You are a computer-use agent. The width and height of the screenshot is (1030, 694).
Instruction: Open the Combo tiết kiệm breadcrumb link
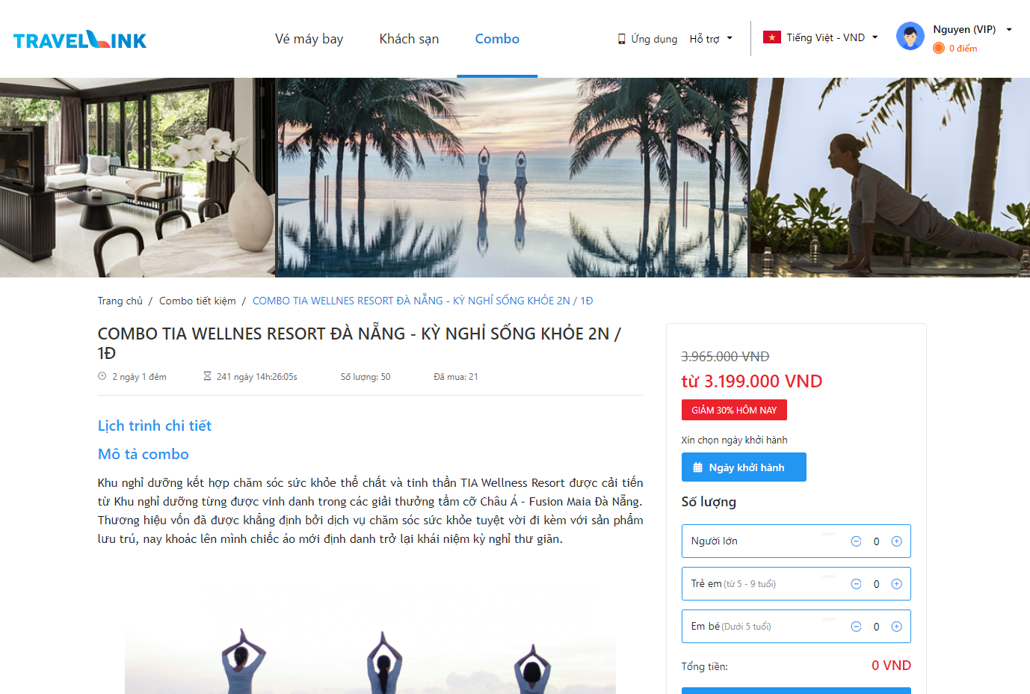point(197,301)
